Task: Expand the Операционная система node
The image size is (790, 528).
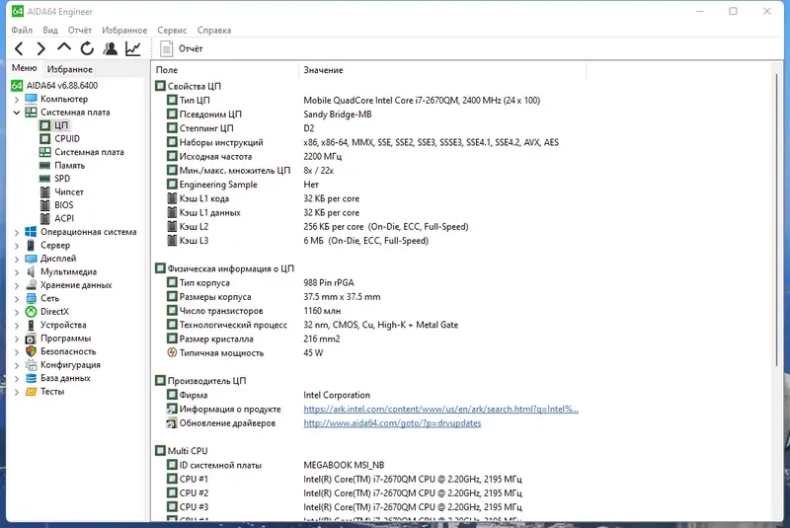Action: point(17,232)
